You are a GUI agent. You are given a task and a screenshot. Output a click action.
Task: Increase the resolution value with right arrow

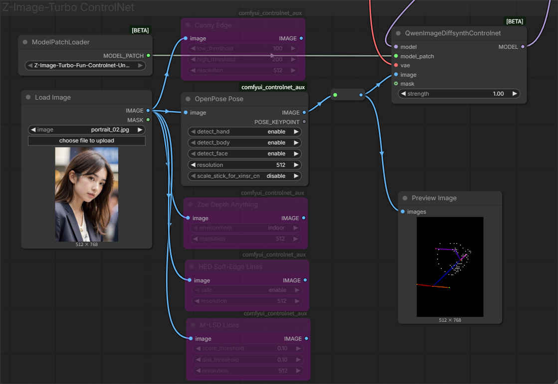coord(296,165)
